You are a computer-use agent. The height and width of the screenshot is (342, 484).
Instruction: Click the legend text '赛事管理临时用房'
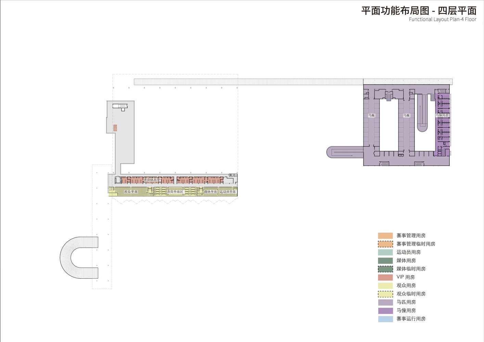(416, 244)
